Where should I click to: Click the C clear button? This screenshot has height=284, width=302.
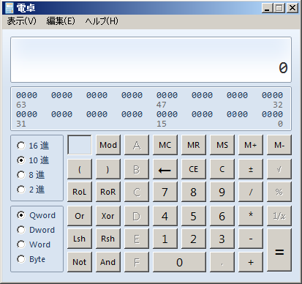click(222, 169)
